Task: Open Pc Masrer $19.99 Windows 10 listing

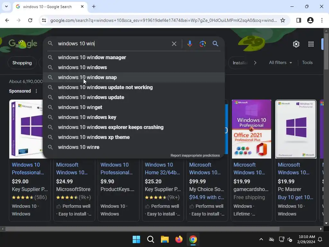Action: click(x=294, y=169)
